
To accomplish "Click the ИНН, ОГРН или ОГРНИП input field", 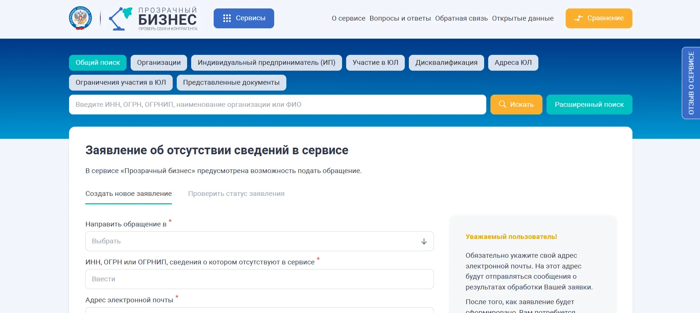I will [x=259, y=279].
